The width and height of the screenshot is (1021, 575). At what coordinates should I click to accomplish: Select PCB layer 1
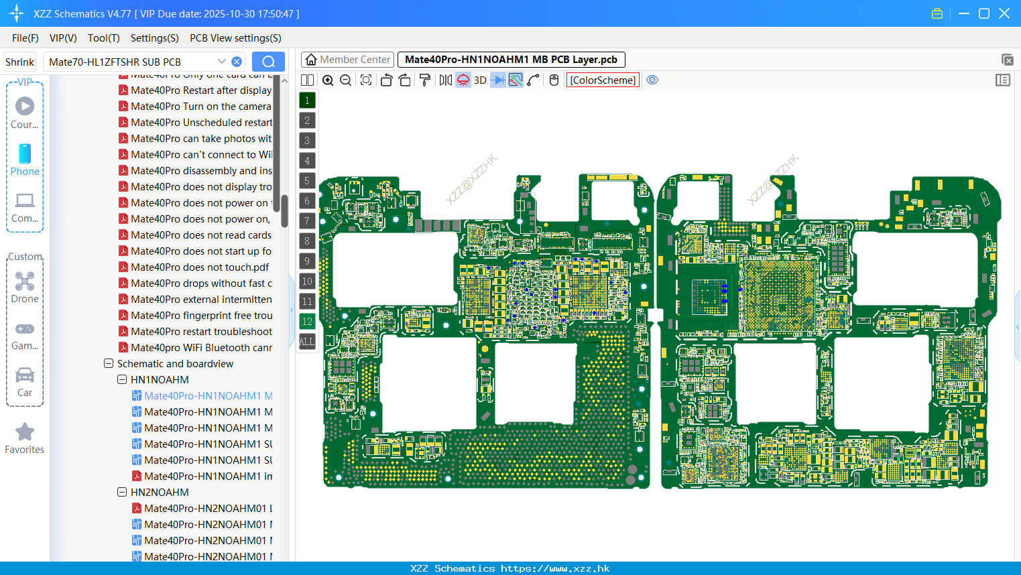pyautogui.click(x=307, y=101)
